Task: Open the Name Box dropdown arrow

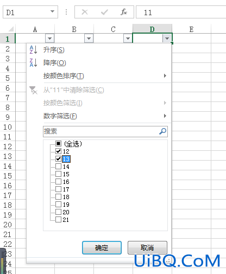Action: (x=52, y=11)
